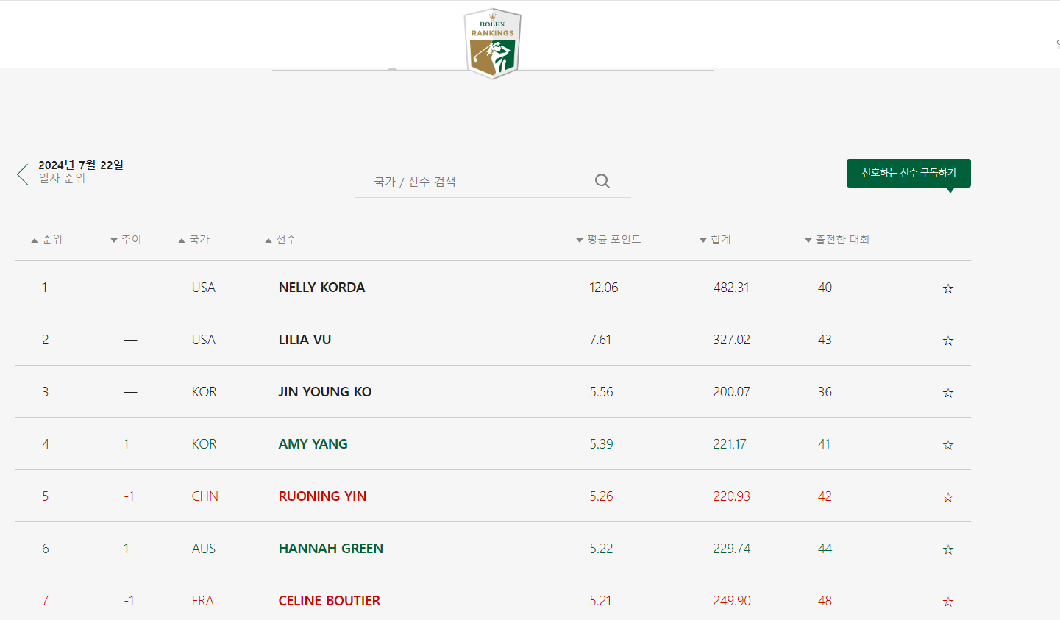This screenshot has width=1060, height=620.
Task: Sort by 순위 column header
Action: (x=46, y=240)
